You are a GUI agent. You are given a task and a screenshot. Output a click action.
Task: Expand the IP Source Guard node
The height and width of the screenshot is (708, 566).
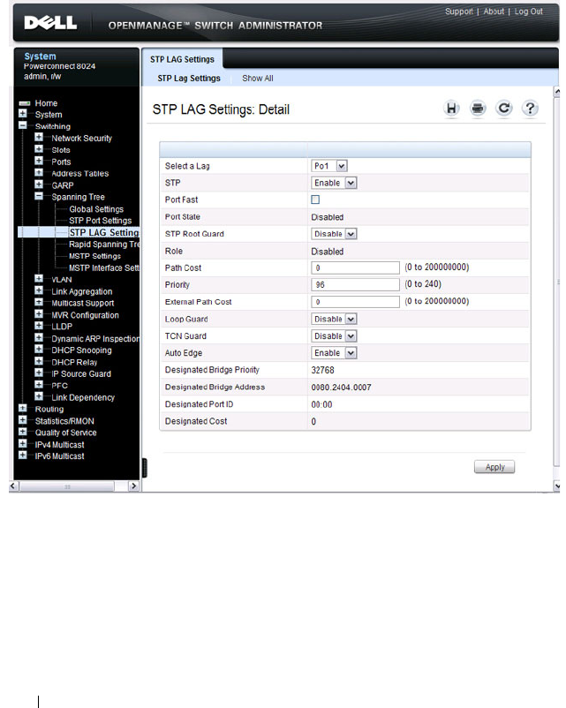(x=39, y=373)
